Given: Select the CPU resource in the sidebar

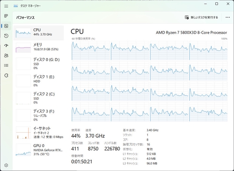Looking at the screenshot, I should (x=38, y=33).
